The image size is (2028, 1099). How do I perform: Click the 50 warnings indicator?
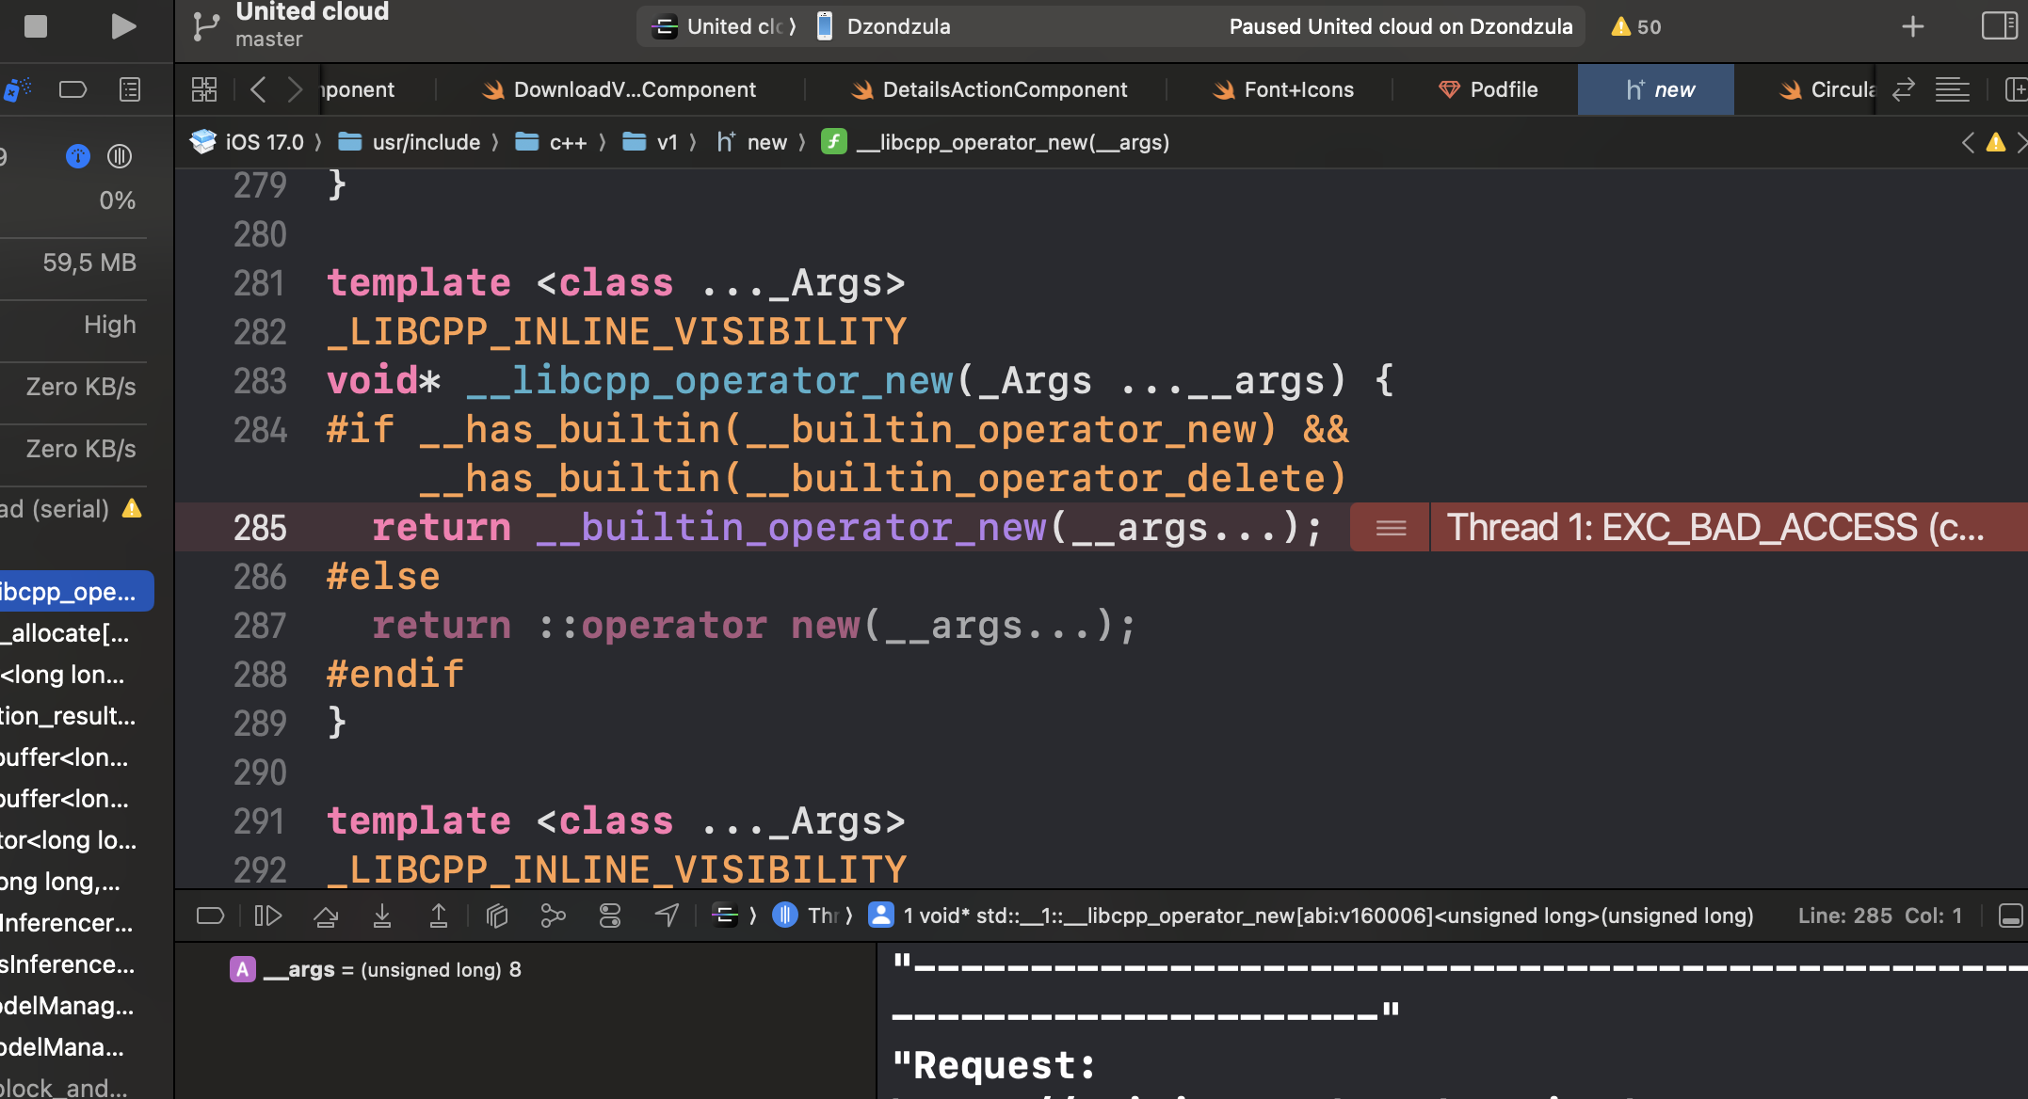(x=1636, y=26)
